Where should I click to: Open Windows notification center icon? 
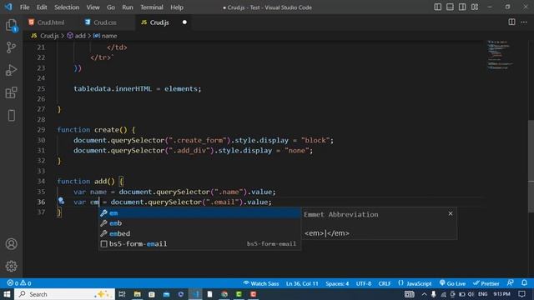(522, 294)
